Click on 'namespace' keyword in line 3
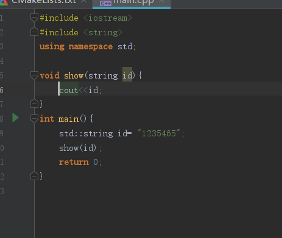The image size is (282, 238). pyautogui.click(x=91, y=47)
